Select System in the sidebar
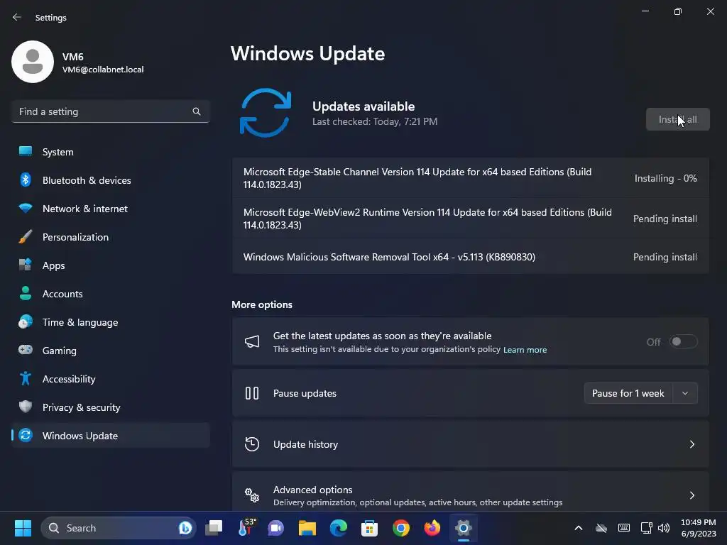 coord(110,152)
